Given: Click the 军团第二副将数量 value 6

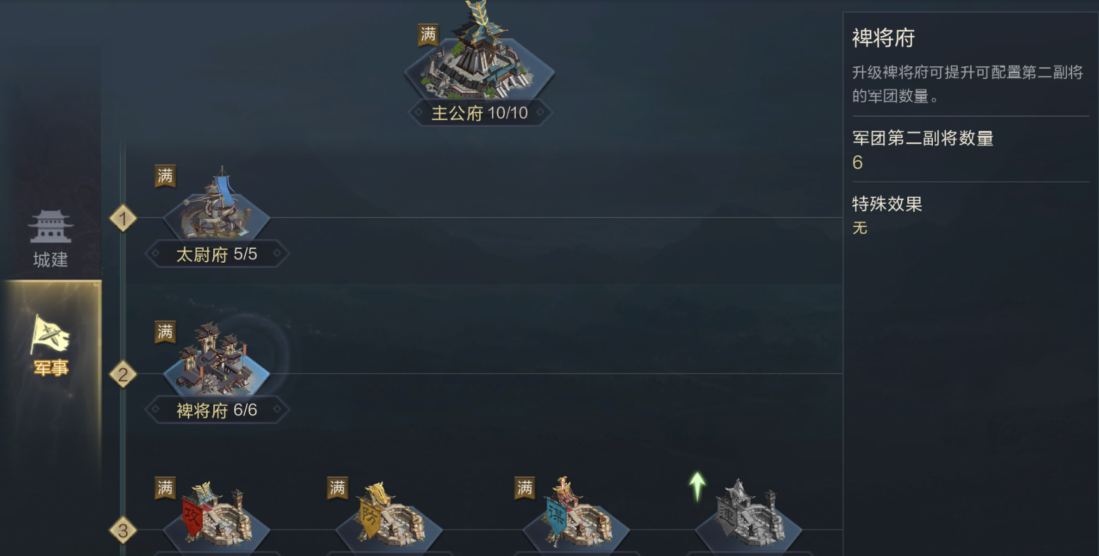Looking at the screenshot, I should pos(858,163).
